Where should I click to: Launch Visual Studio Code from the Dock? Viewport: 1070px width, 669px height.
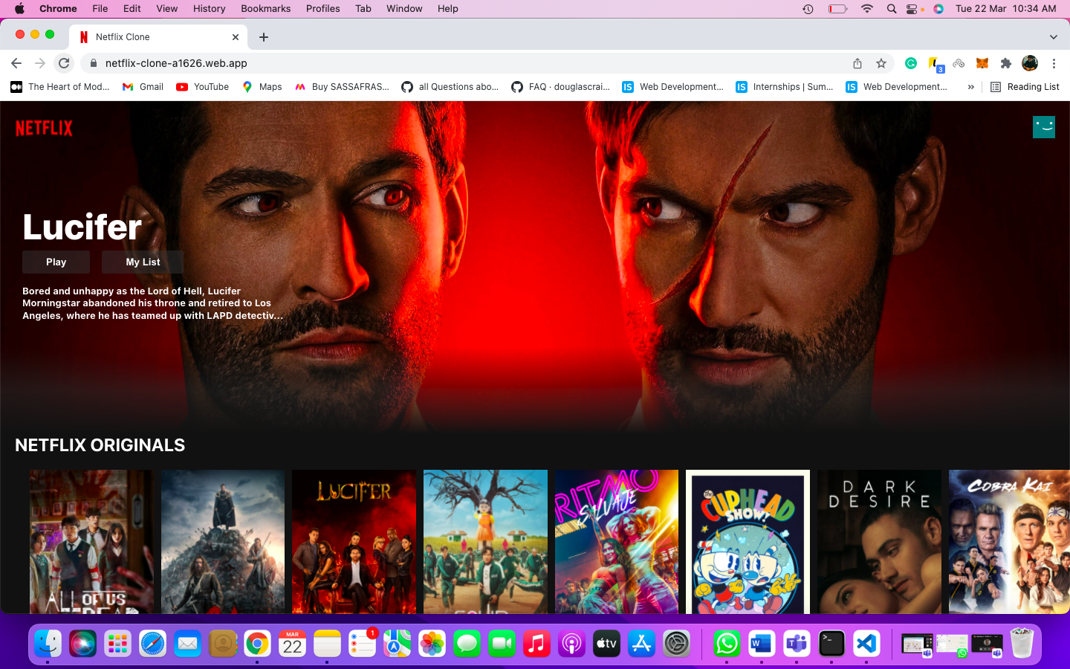tap(866, 644)
